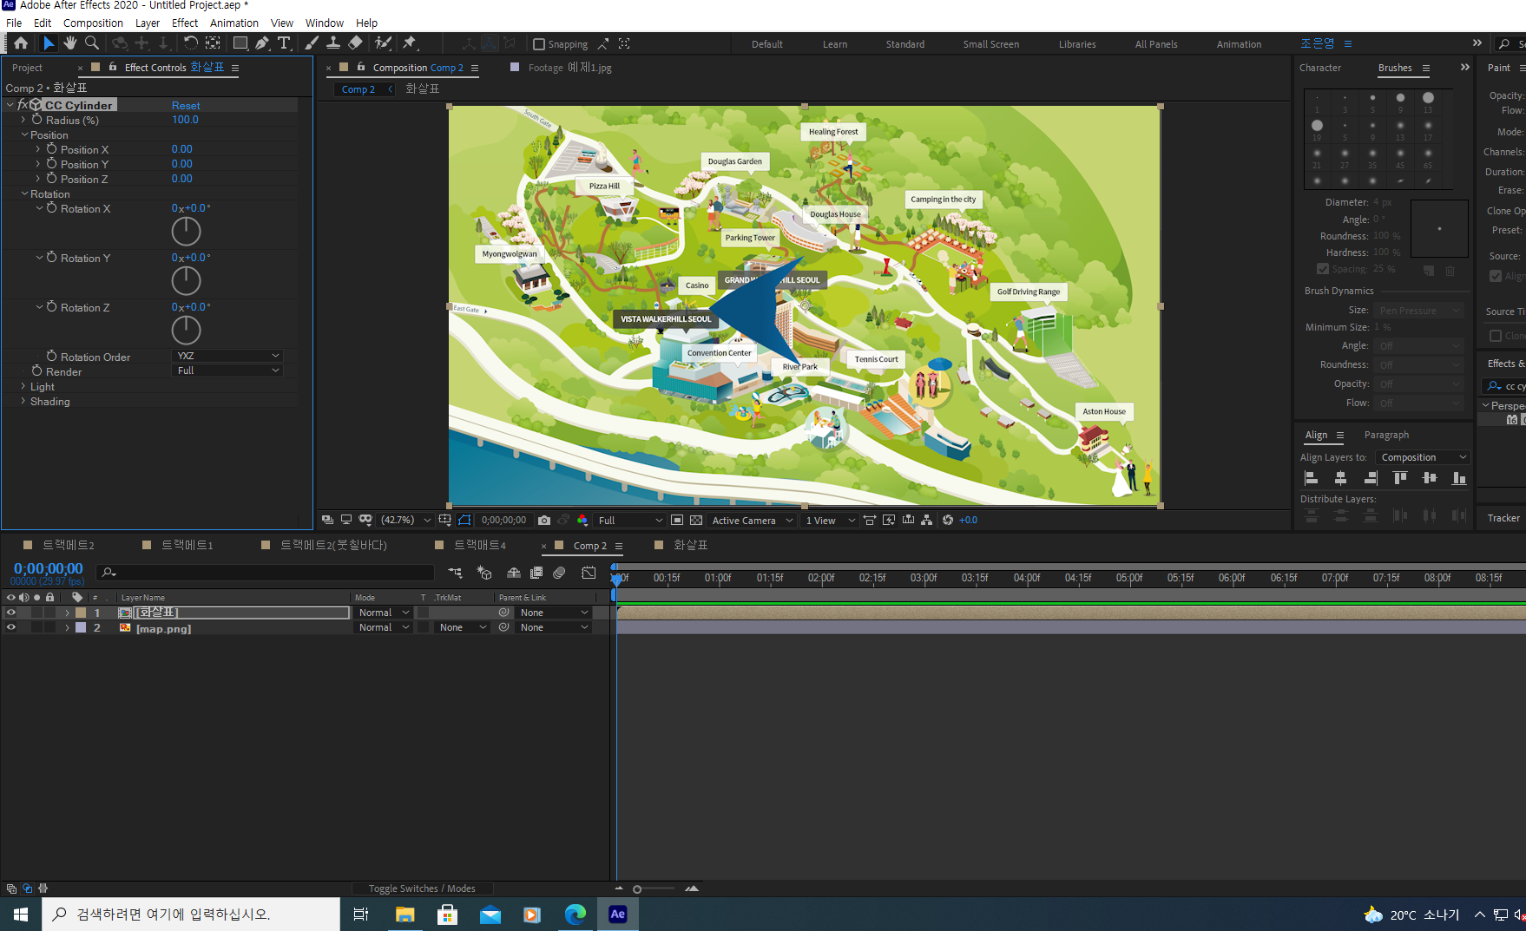Click Toggle Switches / Modes button

[422, 888]
